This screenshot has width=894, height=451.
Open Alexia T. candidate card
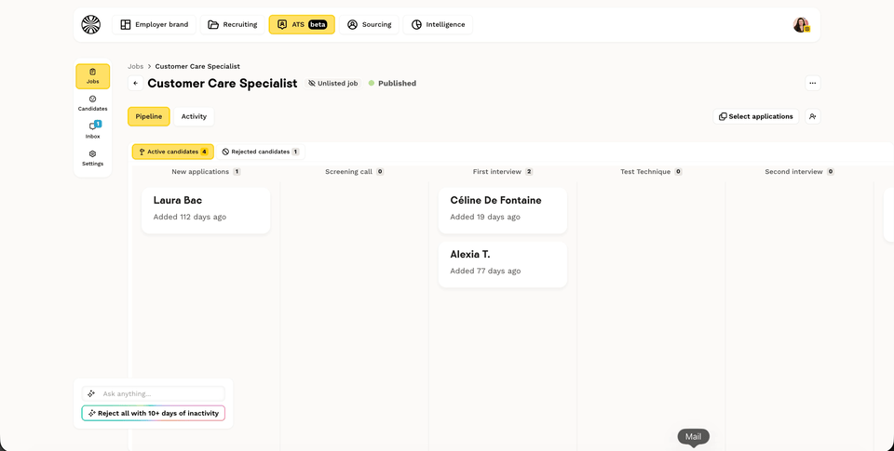click(502, 264)
